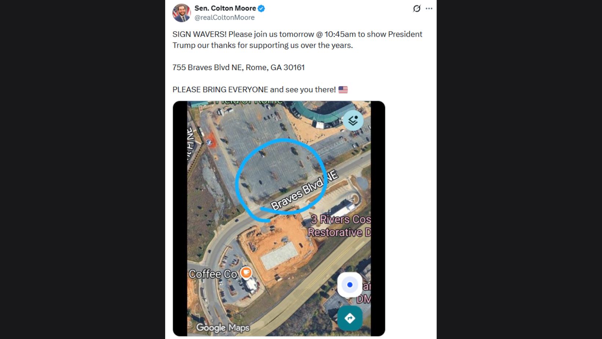Open the embedded map image thumbnail
Screen dimensions: 602x339
click(x=279, y=218)
